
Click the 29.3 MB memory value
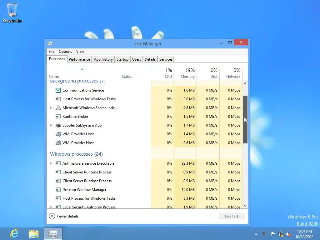(x=188, y=163)
